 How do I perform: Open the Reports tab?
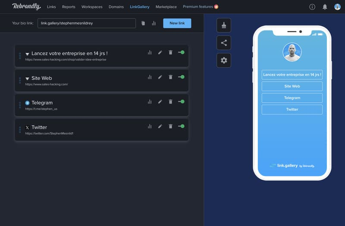pyautogui.click(x=69, y=7)
